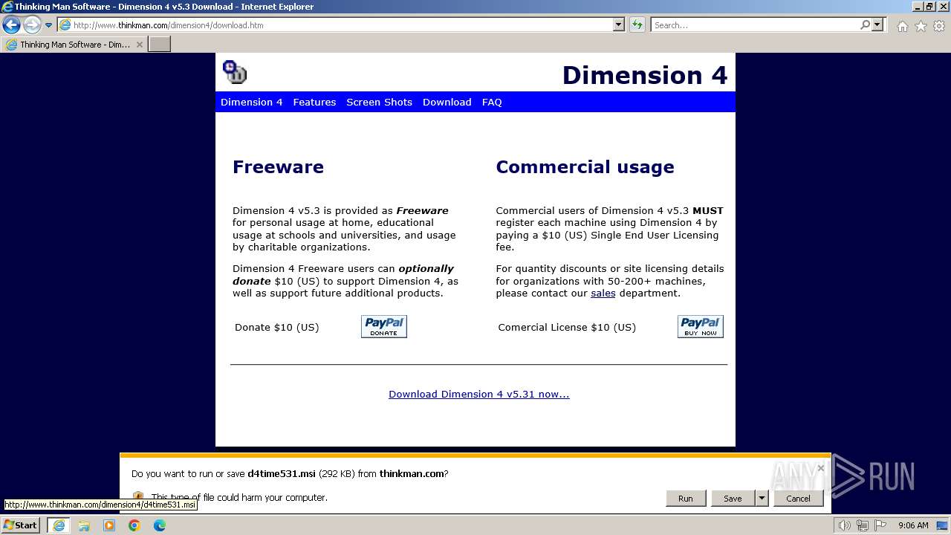951x535 pixels.
Task: Expand the Save options dropdown arrow
Action: click(x=762, y=499)
